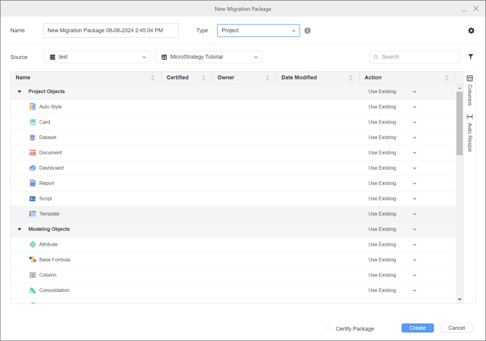Open the filter funnel icon
Screen dimensions: 486x341
point(470,57)
